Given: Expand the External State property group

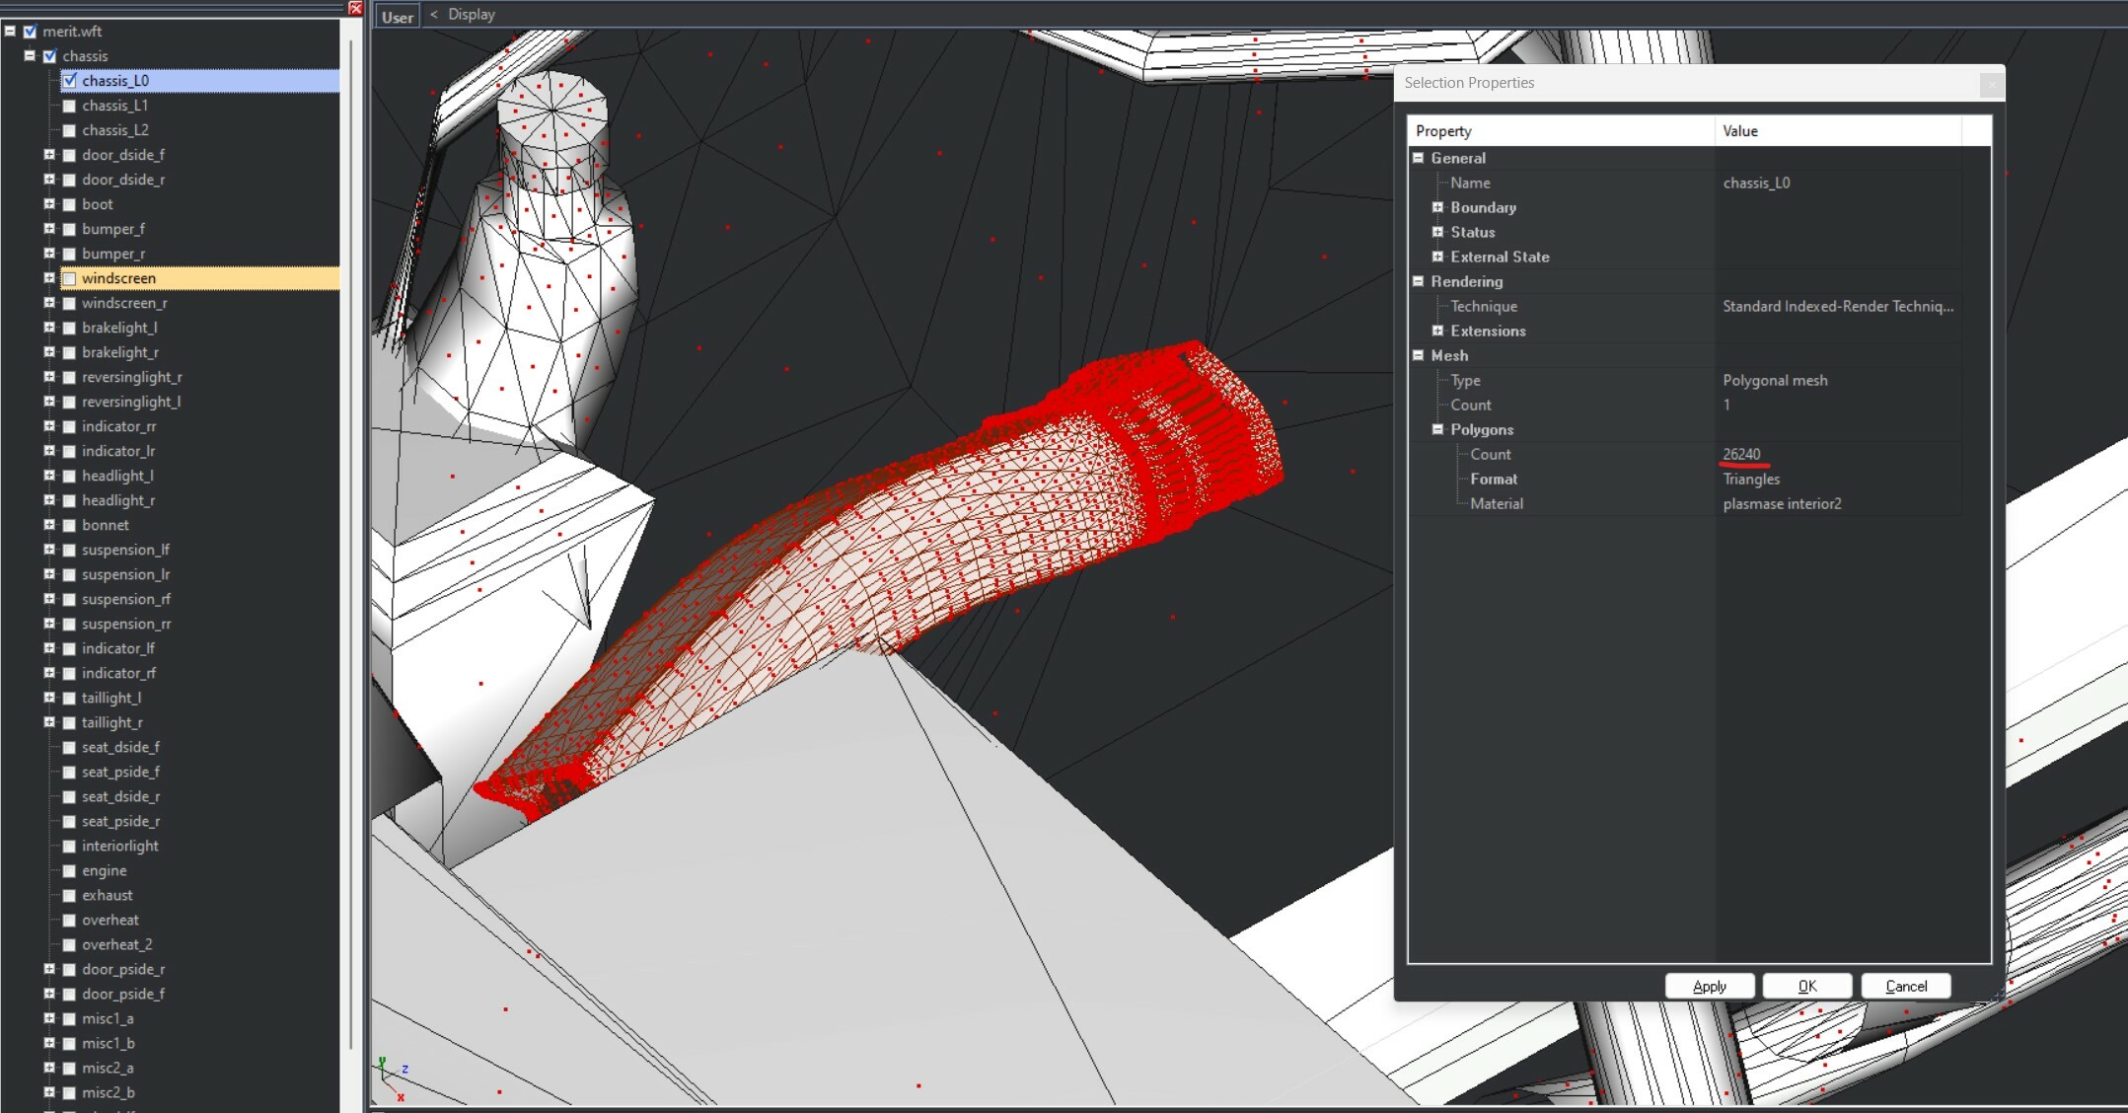Looking at the screenshot, I should (1437, 257).
